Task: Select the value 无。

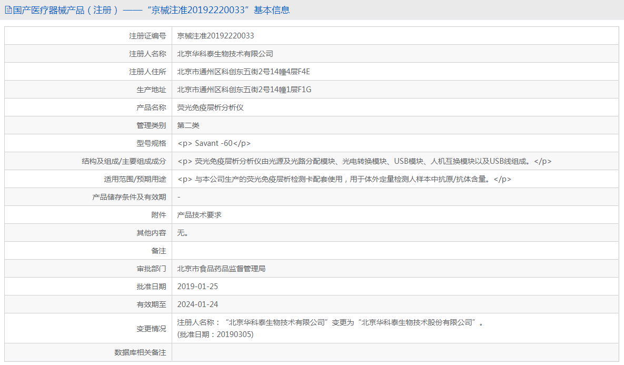Action: 183,233
